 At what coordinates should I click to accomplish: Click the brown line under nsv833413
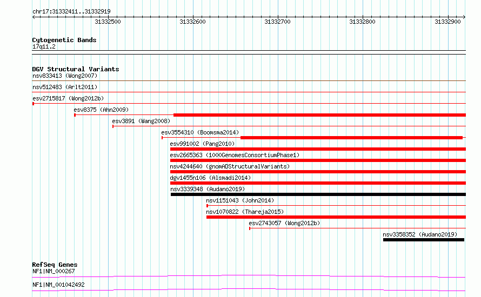click(249, 81)
